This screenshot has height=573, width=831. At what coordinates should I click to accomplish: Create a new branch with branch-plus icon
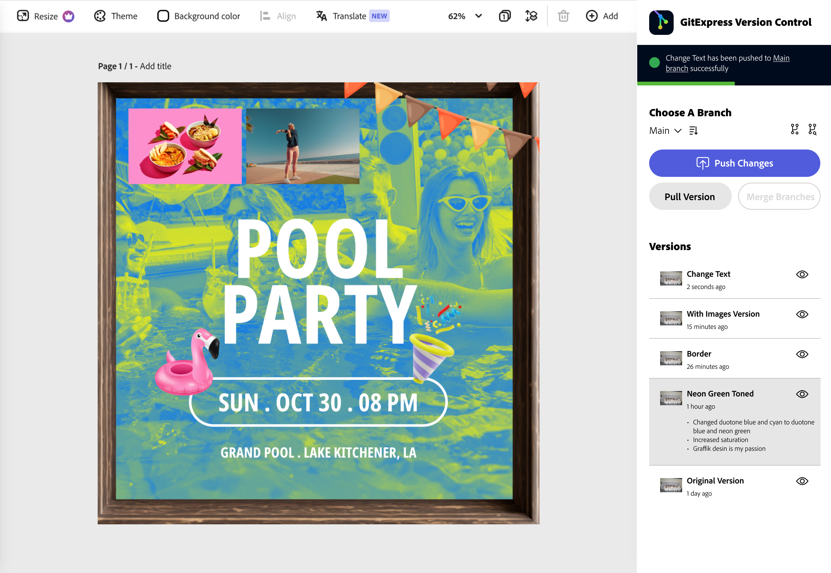[x=794, y=129]
